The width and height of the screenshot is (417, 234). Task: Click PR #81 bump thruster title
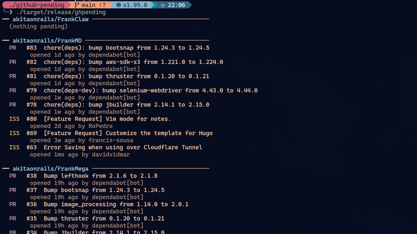pyautogui.click(x=126, y=76)
